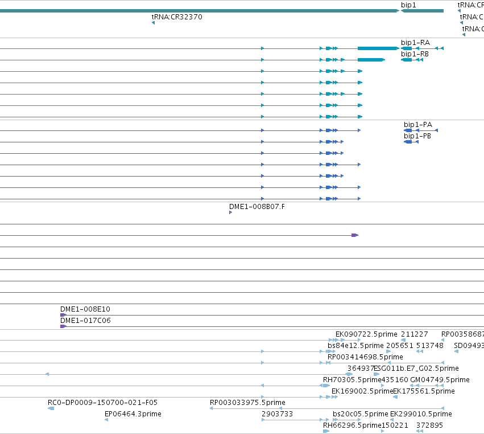Click the EK175561.5prime label
Image resolution: width=484 pixels, height=434 pixels.
click(424, 391)
